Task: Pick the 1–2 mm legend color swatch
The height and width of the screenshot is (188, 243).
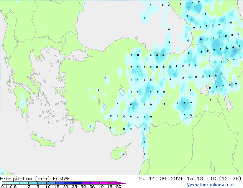Action: [x=24, y=183]
